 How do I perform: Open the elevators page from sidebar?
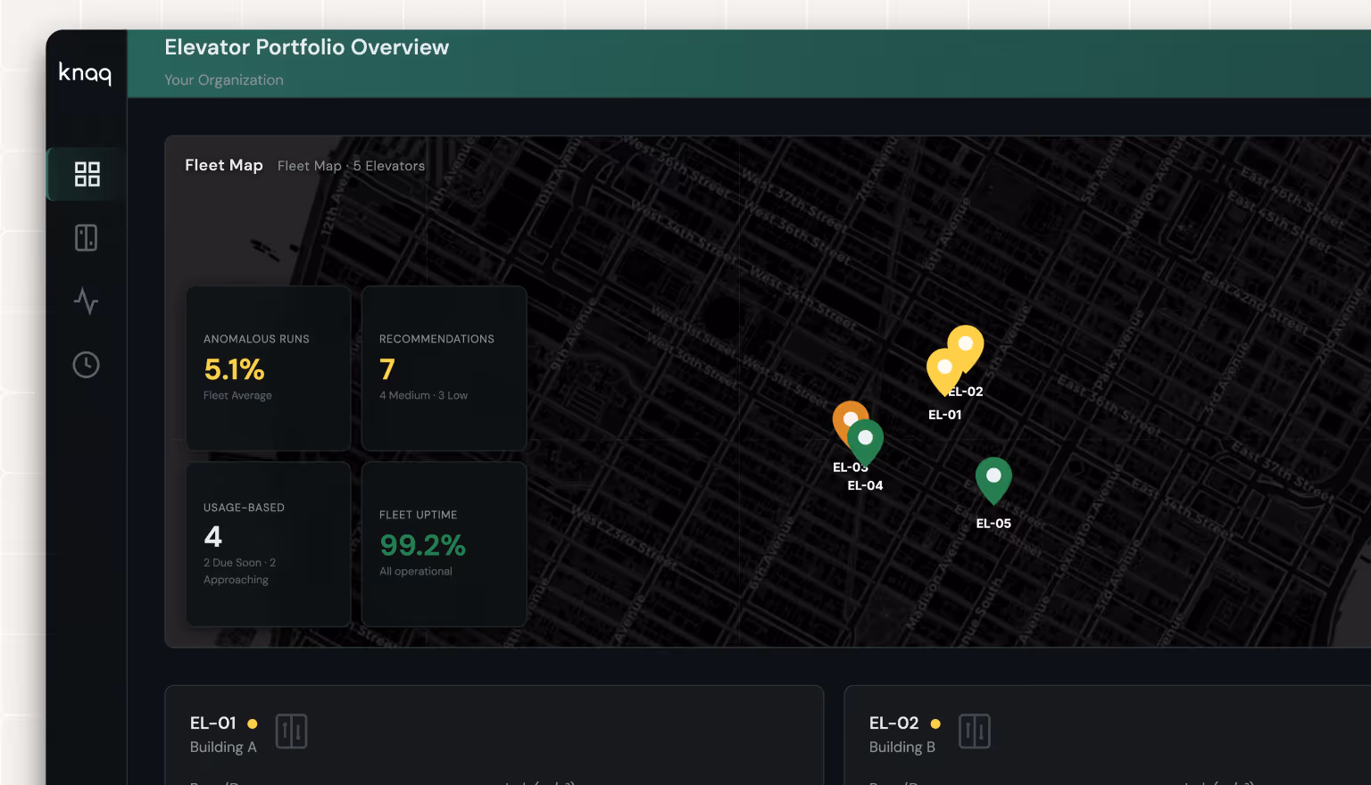click(x=87, y=238)
